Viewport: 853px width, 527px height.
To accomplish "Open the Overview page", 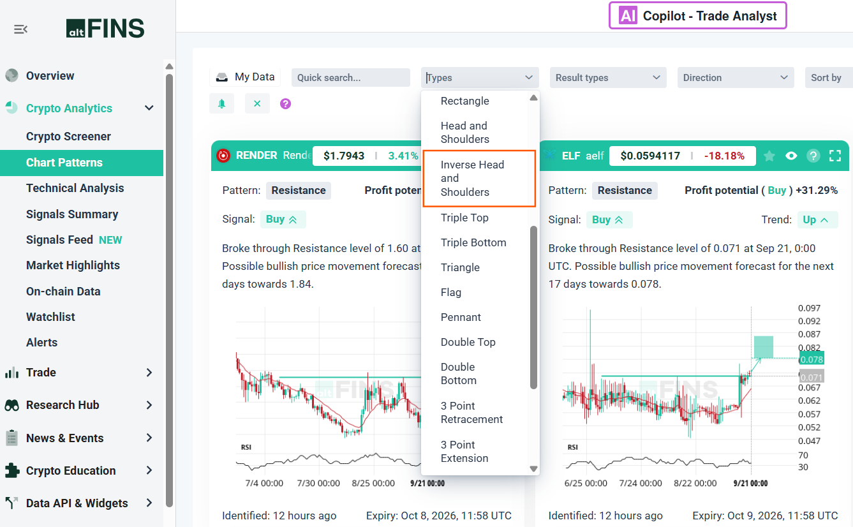I will 50,76.
